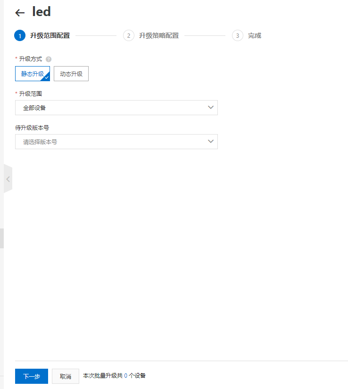Open the 请选择版本号 version dropdown
Screen dimensions: 348x389
pos(116,142)
